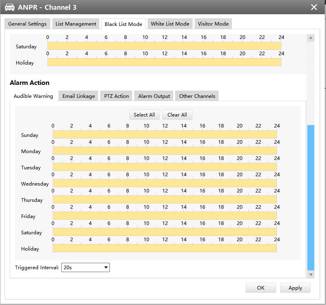This screenshot has width=326, height=305.
Task: Open the Visitor Mode tab
Action: pos(213,24)
